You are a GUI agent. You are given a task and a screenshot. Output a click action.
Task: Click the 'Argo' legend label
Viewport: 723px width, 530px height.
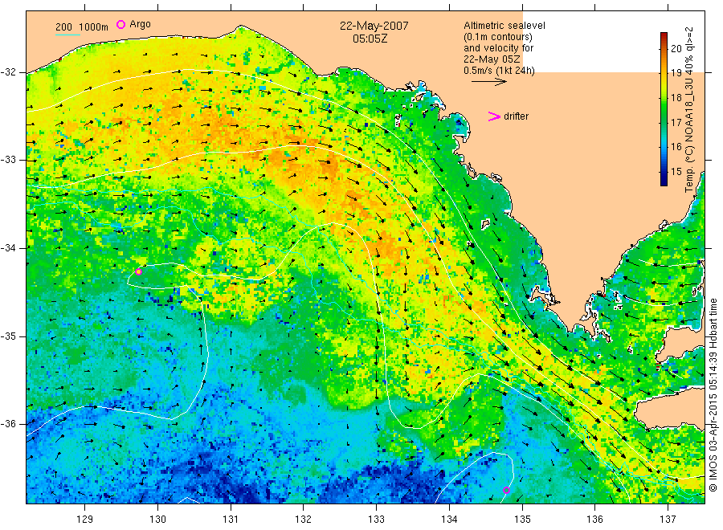click(x=140, y=24)
